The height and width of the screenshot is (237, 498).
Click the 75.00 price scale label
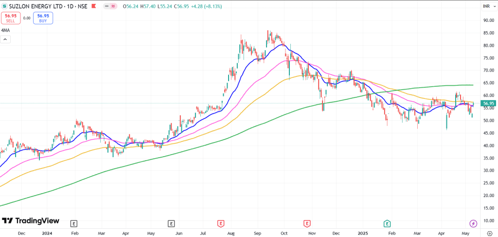coord(488,58)
